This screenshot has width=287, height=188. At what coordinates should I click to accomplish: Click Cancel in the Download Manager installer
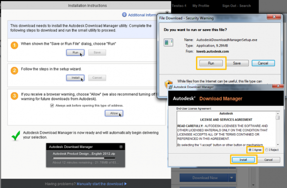[x=268, y=160]
